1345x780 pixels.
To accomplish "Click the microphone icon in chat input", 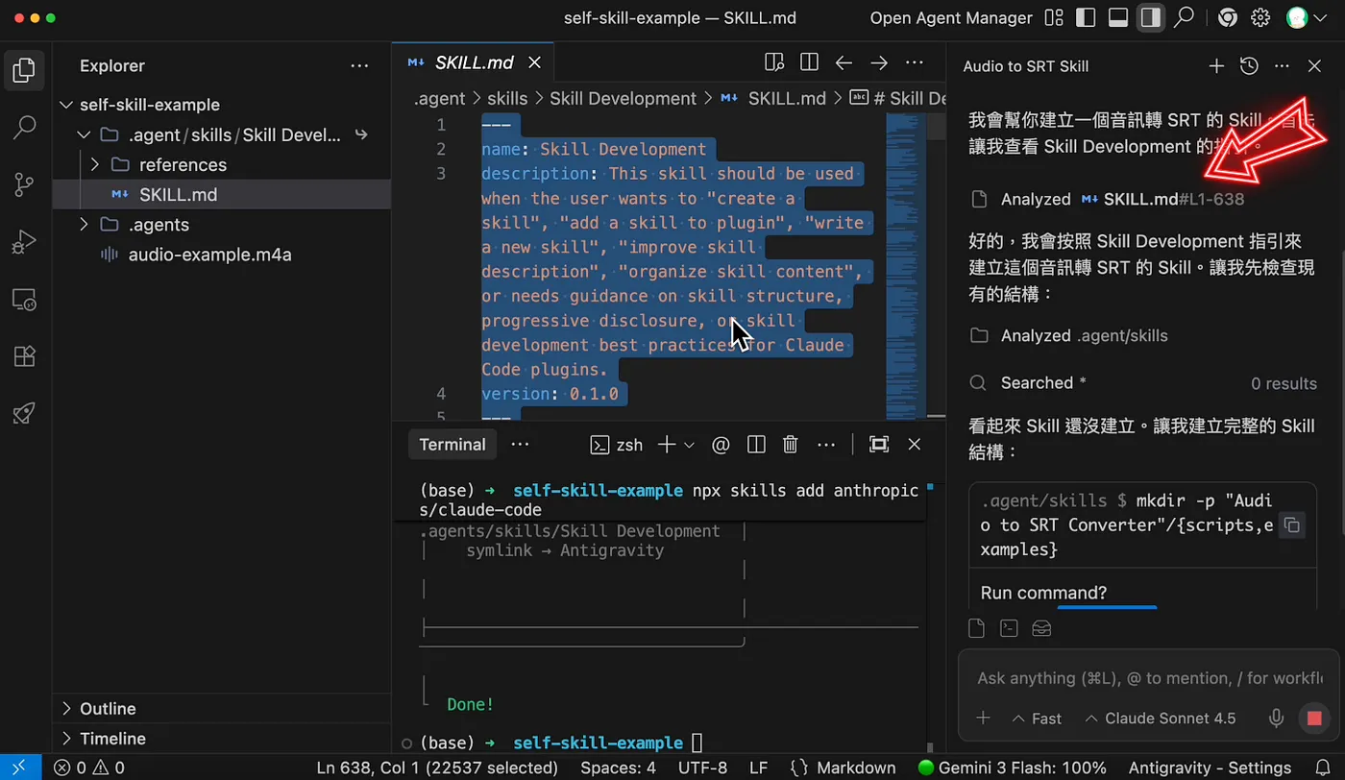I will [x=1277, y=719].
